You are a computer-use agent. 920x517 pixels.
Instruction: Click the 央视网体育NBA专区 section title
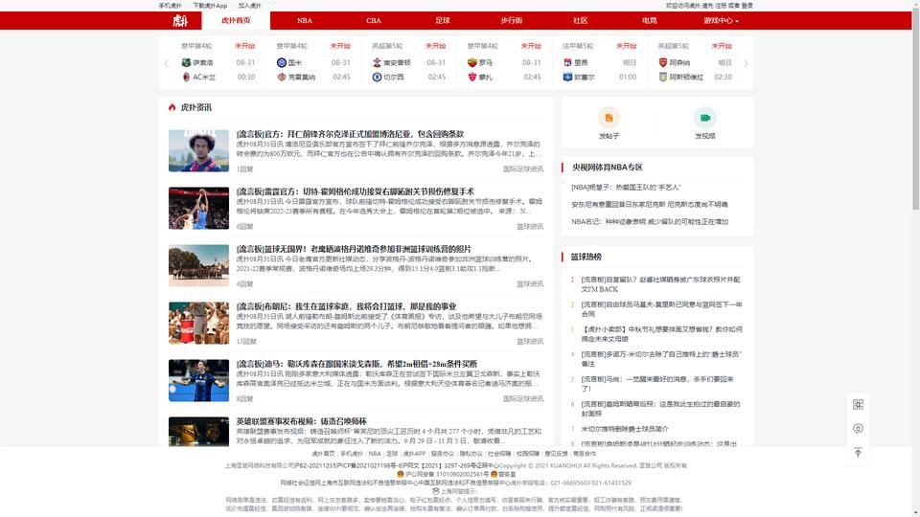tap(608, 167)
